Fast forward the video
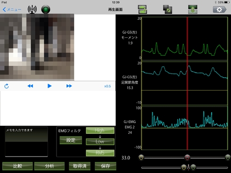This screenshot has width=231, height=173. pos(69,86)
